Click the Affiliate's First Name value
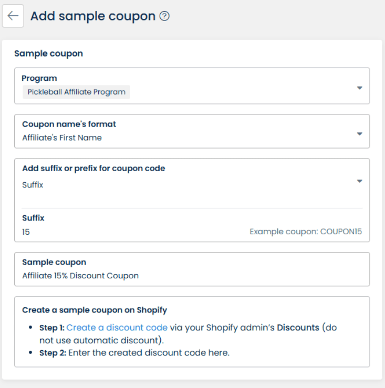The height and width of the screenshot is (388, 385). 62,138
